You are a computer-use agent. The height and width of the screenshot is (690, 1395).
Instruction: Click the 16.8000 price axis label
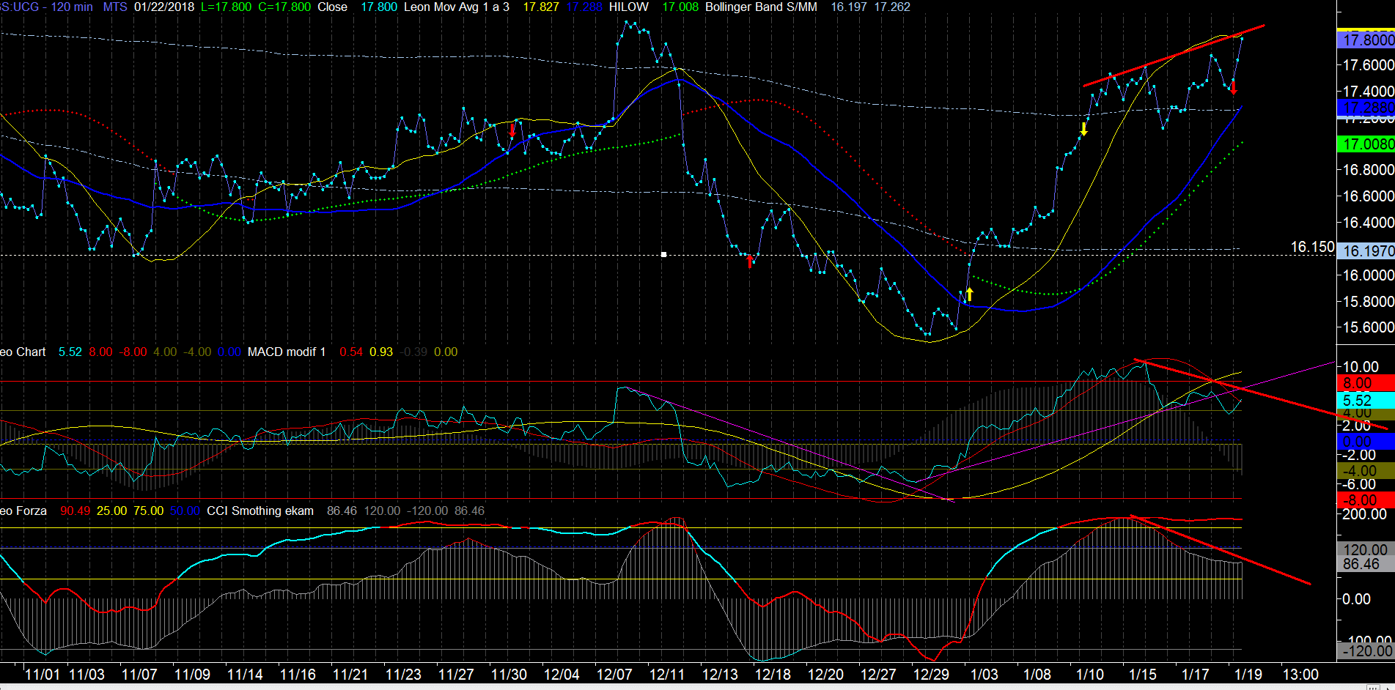tap(1367, 170)
